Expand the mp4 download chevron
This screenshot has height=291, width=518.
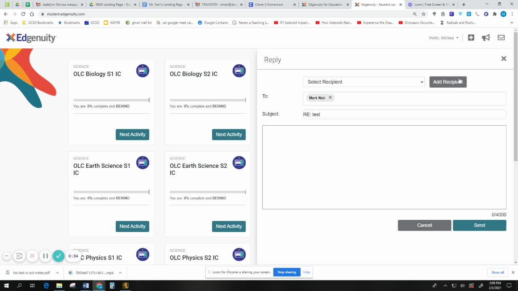pyautogui.click(x=120, y=272)
